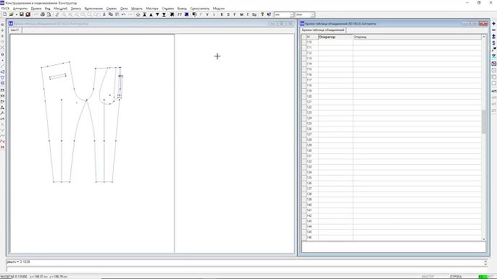Open the Вид menu
Image resolution: width=497 pixels, height=279 pixels.
point(48,9)
